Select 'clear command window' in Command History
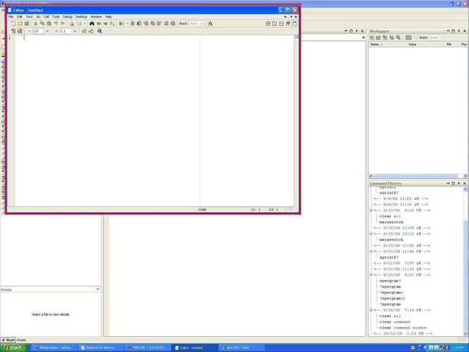The width and height of the screenshot is (469, 352). tap(402, 328)
